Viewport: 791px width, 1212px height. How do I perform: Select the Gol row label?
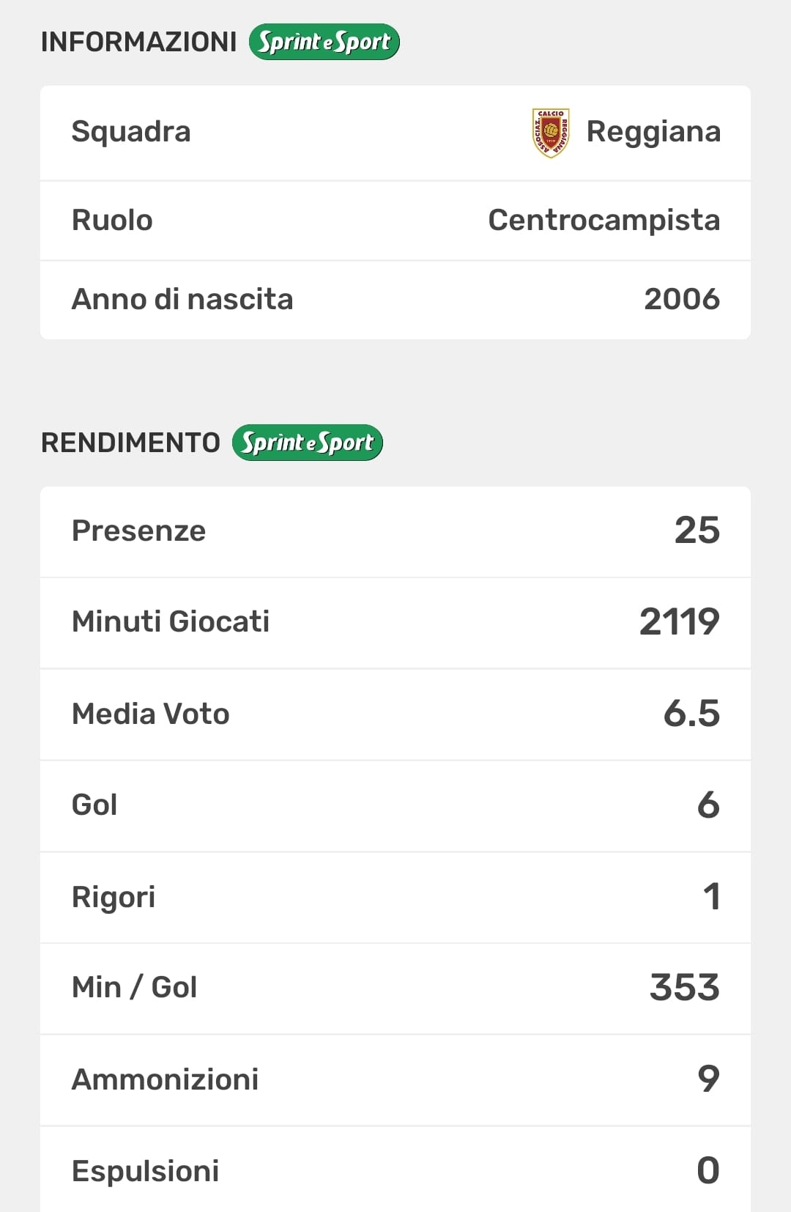(94, 805)
